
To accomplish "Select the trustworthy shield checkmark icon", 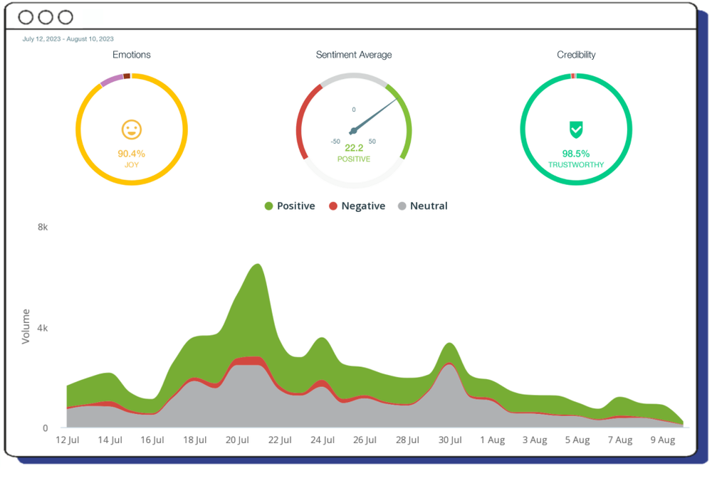I will tap(575, 129).
